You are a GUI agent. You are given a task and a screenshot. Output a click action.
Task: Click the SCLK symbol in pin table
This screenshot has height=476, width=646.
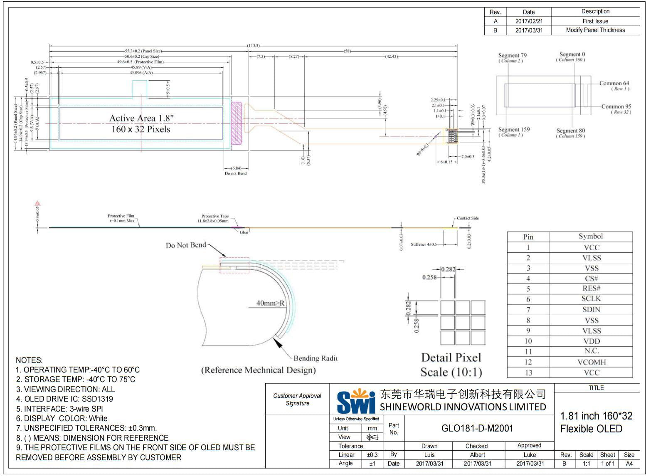tap(591, 299)
